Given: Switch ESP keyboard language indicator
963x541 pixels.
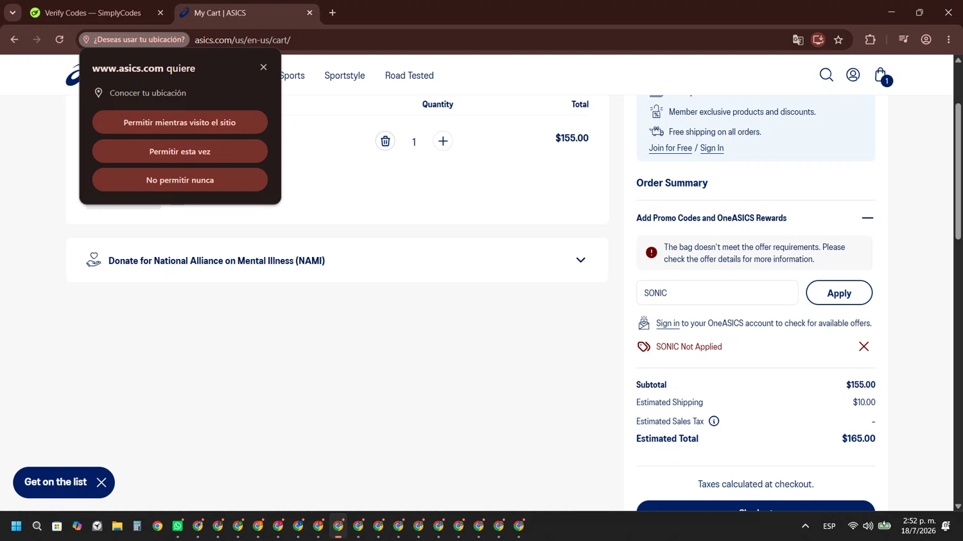Looking at the screenshot, I should click(x=829, y=526).
